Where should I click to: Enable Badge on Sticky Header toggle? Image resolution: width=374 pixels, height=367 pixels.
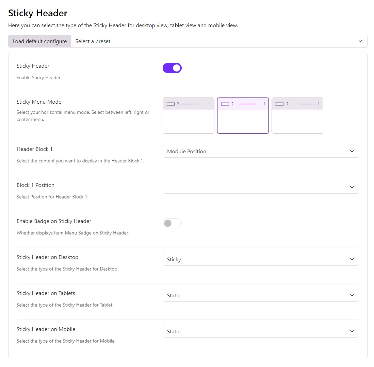[x=172, y=223]
